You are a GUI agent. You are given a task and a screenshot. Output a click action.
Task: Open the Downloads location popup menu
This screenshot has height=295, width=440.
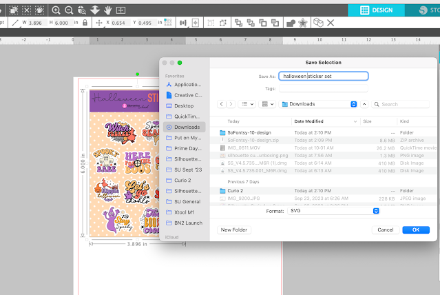click(x=318, y=104)
